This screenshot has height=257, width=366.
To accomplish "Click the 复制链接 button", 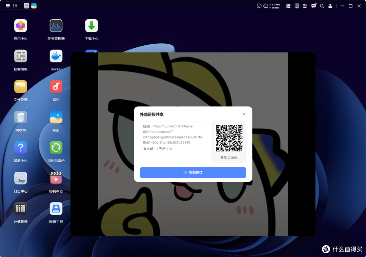I will [x=193, y=173].
